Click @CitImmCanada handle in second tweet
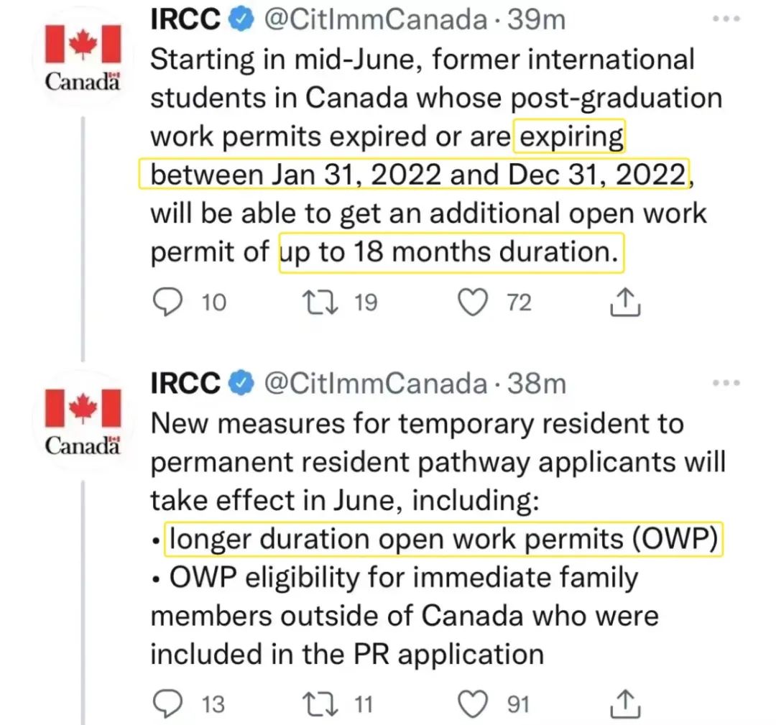The height and width of the screenshot is (725, 776). [375, 384]
